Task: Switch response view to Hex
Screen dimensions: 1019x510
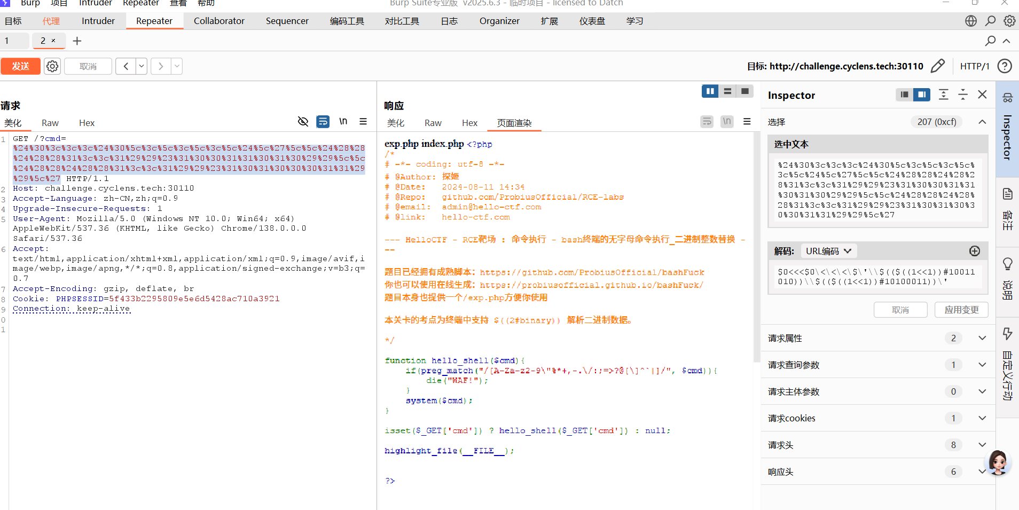Action: tap(469, 123)
